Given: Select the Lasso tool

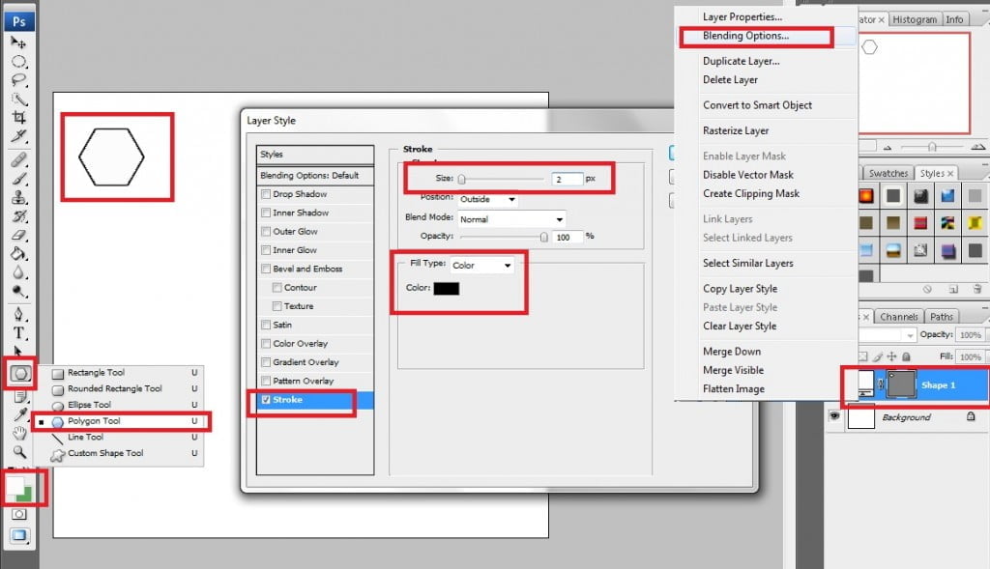Looking at the screenshot, I should click(18, 79).
